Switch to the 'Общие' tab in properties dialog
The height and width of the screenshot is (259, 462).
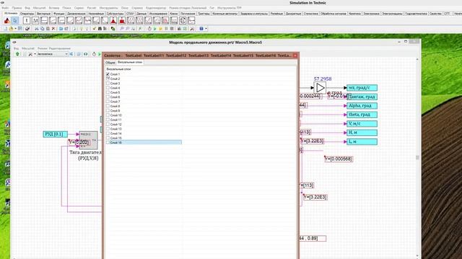[x=110, y=63]
